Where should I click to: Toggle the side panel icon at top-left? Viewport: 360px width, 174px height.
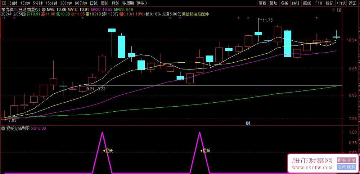4,3
